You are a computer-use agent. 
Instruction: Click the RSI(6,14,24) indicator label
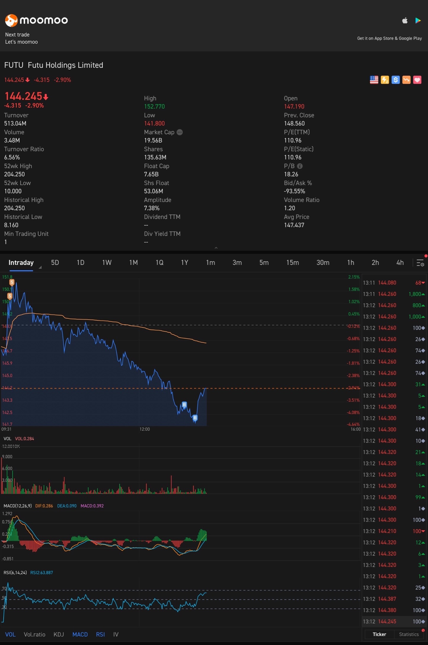coord(15,572)
